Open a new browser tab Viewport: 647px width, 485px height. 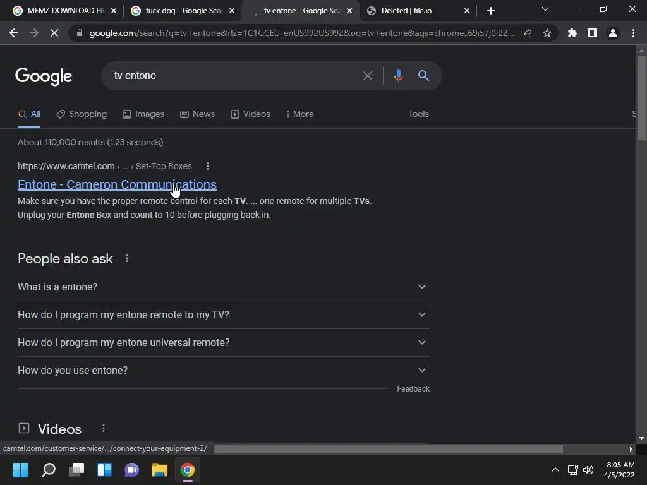(490, 11)
